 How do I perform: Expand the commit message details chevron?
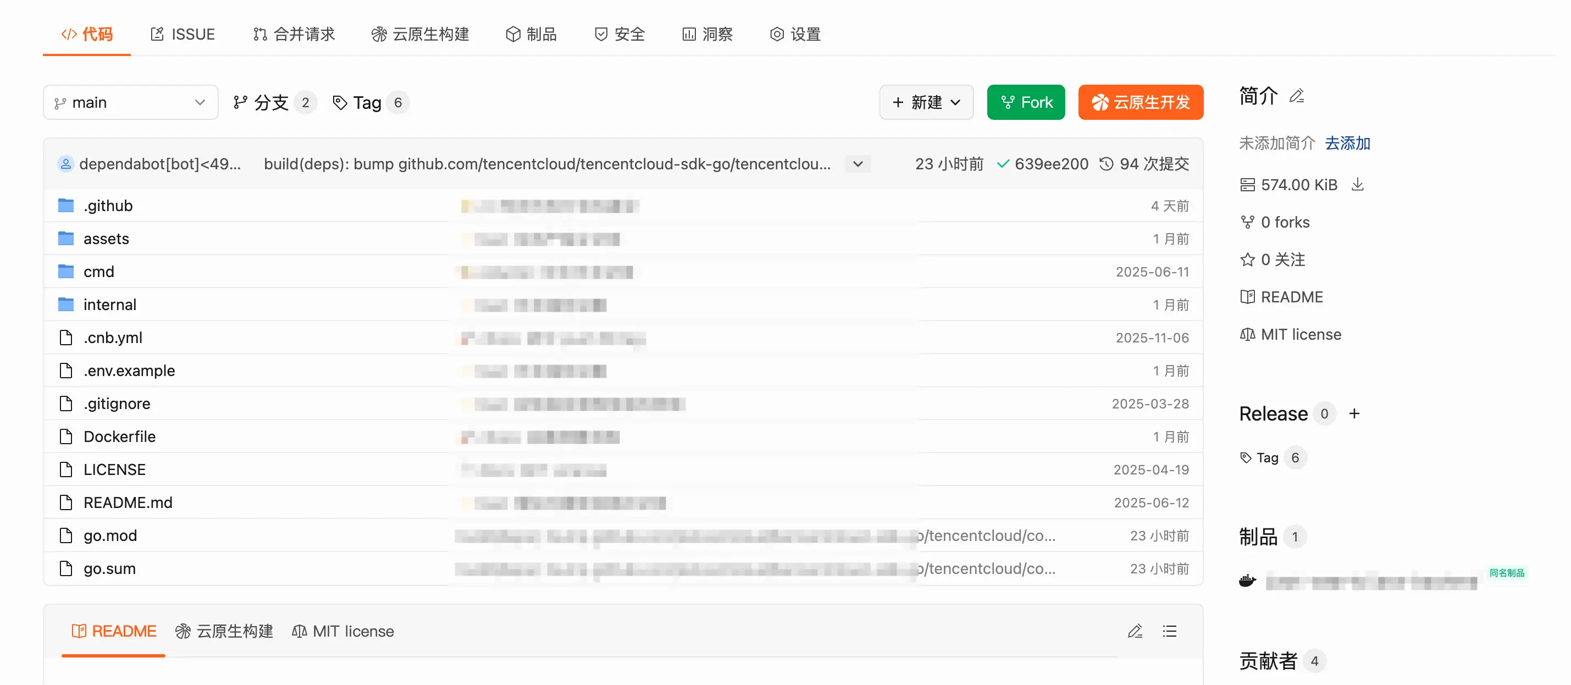(858, 163)
